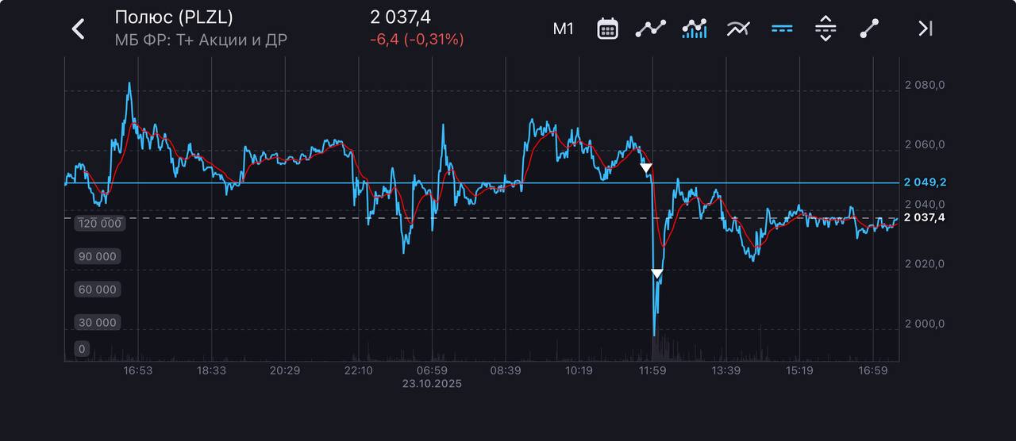Click the 120 000 volume scale label
1016x441 pixels.
(99, 224)
